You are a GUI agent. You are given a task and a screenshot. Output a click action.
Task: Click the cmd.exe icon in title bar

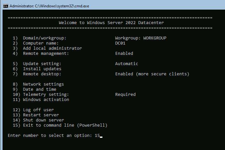(5, 6)
